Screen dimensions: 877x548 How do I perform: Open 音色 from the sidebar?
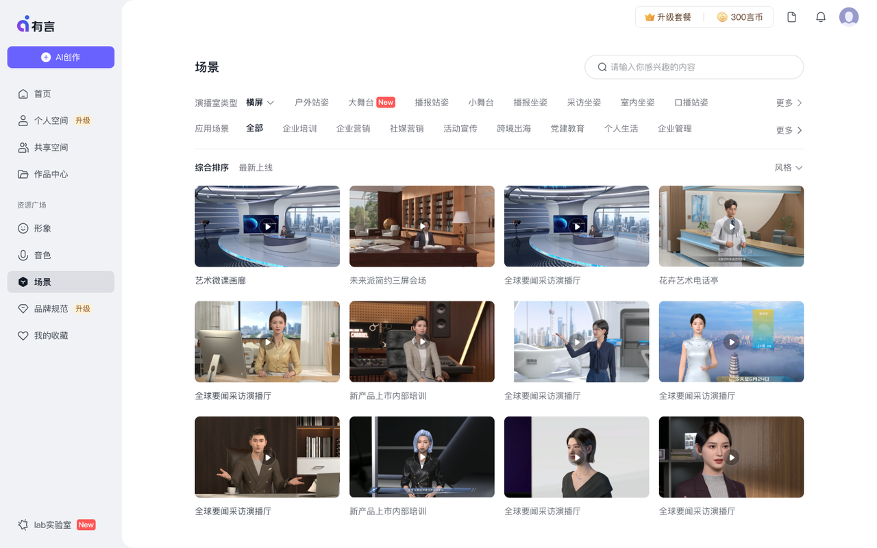(42, 255)
